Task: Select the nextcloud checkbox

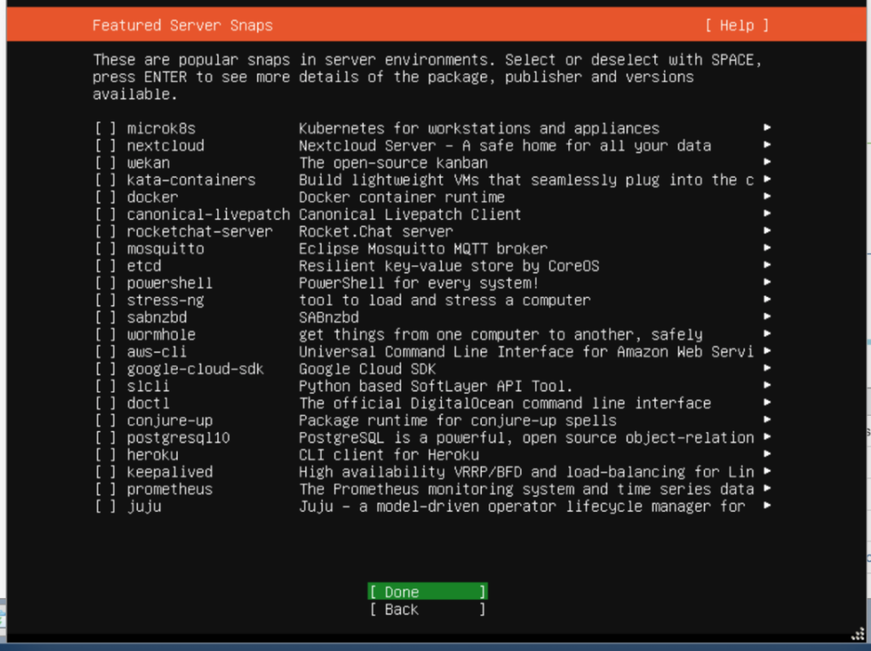Action: 105,146
